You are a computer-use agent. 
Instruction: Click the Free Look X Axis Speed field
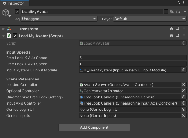[133, 58]
